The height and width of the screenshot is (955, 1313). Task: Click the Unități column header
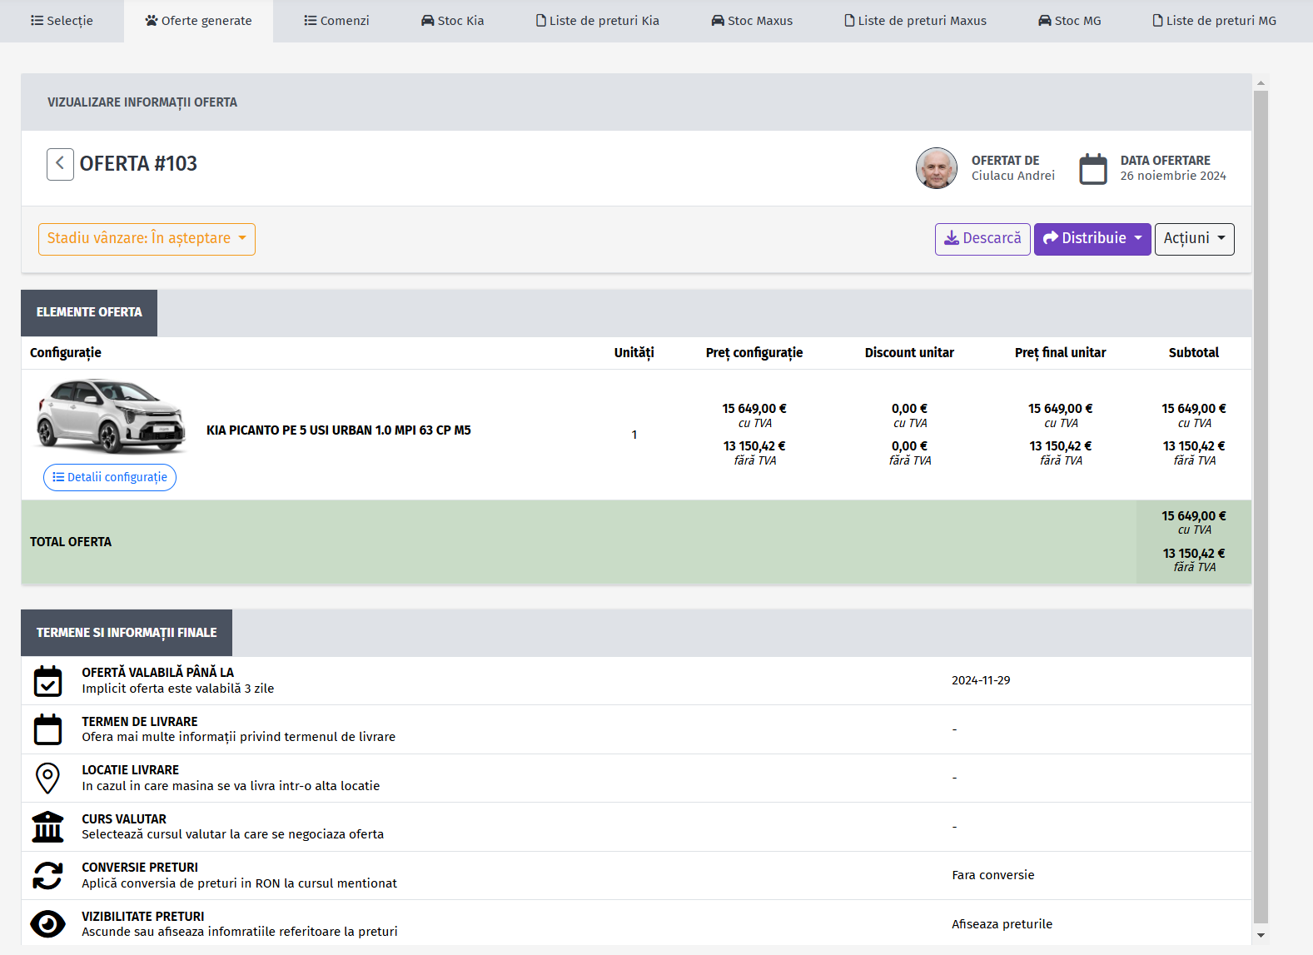(634, 353)
